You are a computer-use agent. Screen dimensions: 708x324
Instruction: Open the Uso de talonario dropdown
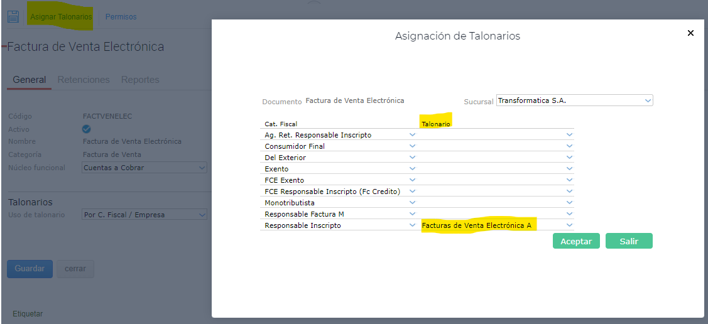coord(144,215)
